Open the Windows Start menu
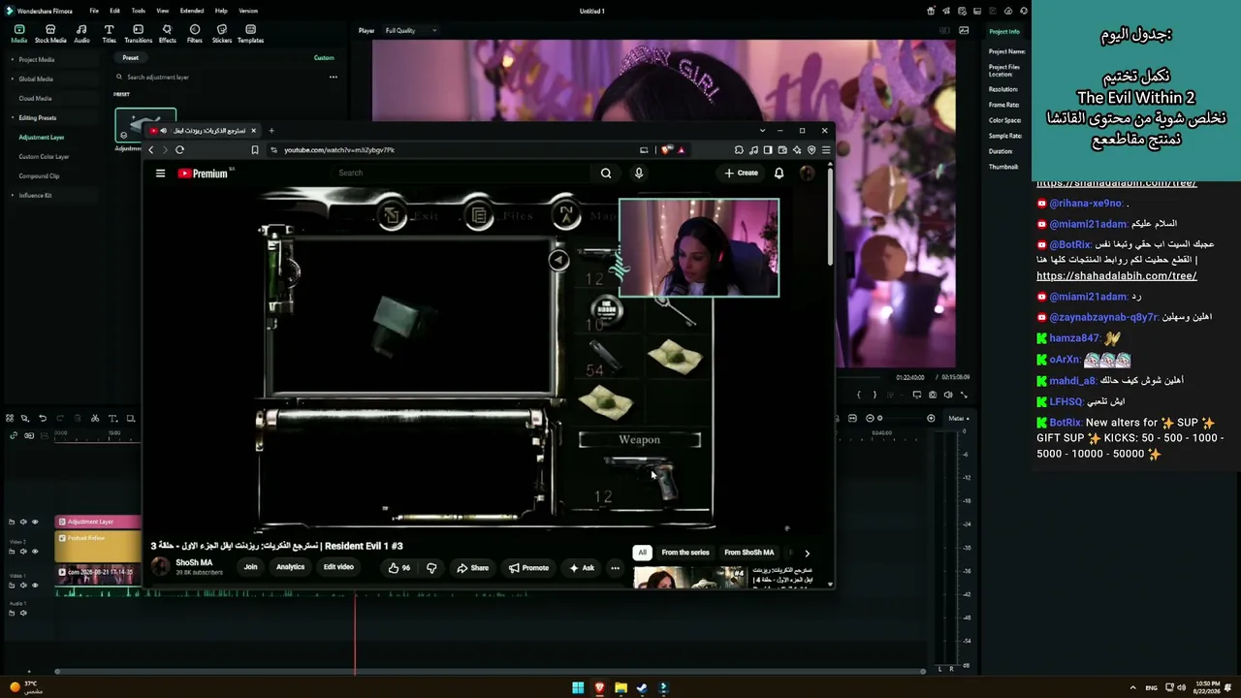The image size is (1241, 698). point(578,688)
